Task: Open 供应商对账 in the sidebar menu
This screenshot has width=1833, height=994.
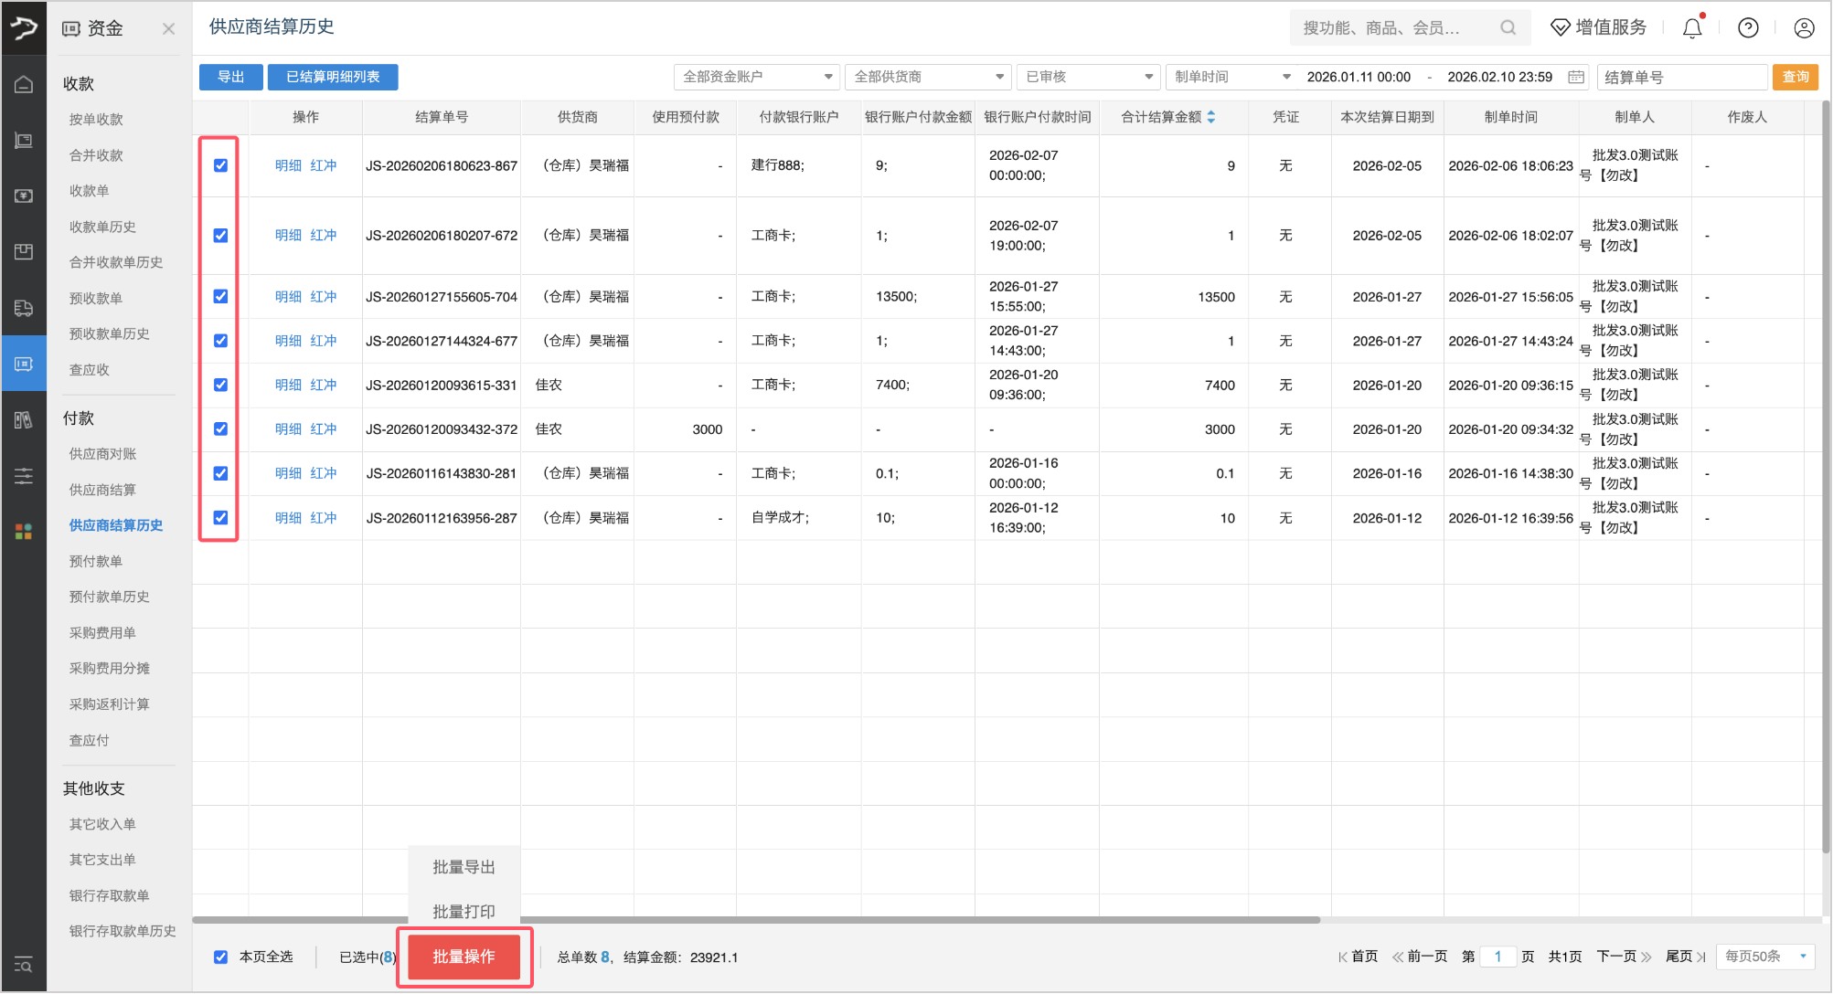Action: [102, 454]
